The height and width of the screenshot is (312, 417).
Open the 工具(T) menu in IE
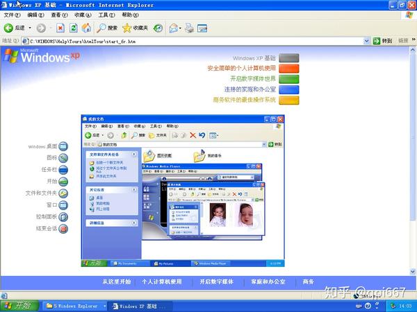(x=106, y=15)
